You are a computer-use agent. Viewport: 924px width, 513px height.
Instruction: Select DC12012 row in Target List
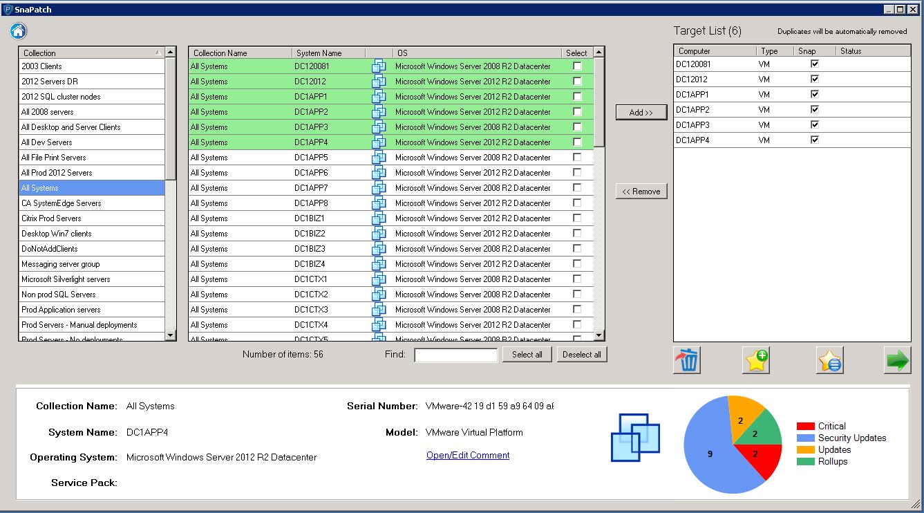[792, 79]
